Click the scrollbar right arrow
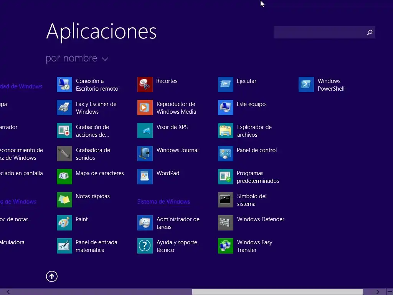 (x=378, y=292)
